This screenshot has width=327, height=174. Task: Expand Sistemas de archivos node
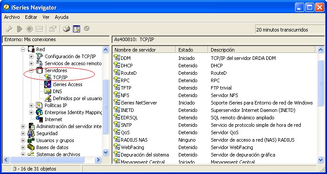click(23, 155)
